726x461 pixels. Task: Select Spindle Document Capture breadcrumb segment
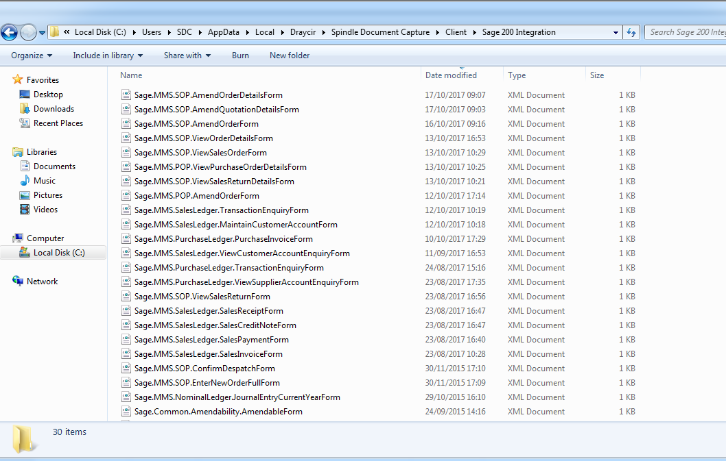pyautogui.click(x=380, y=32)
